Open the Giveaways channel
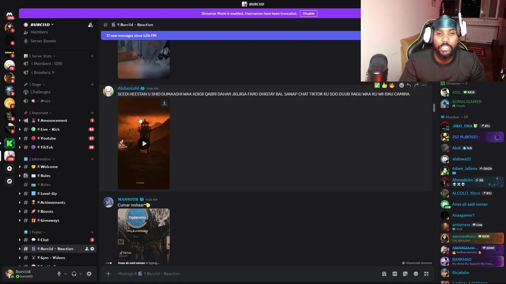506x284 pixels. (x=58, y=220)
